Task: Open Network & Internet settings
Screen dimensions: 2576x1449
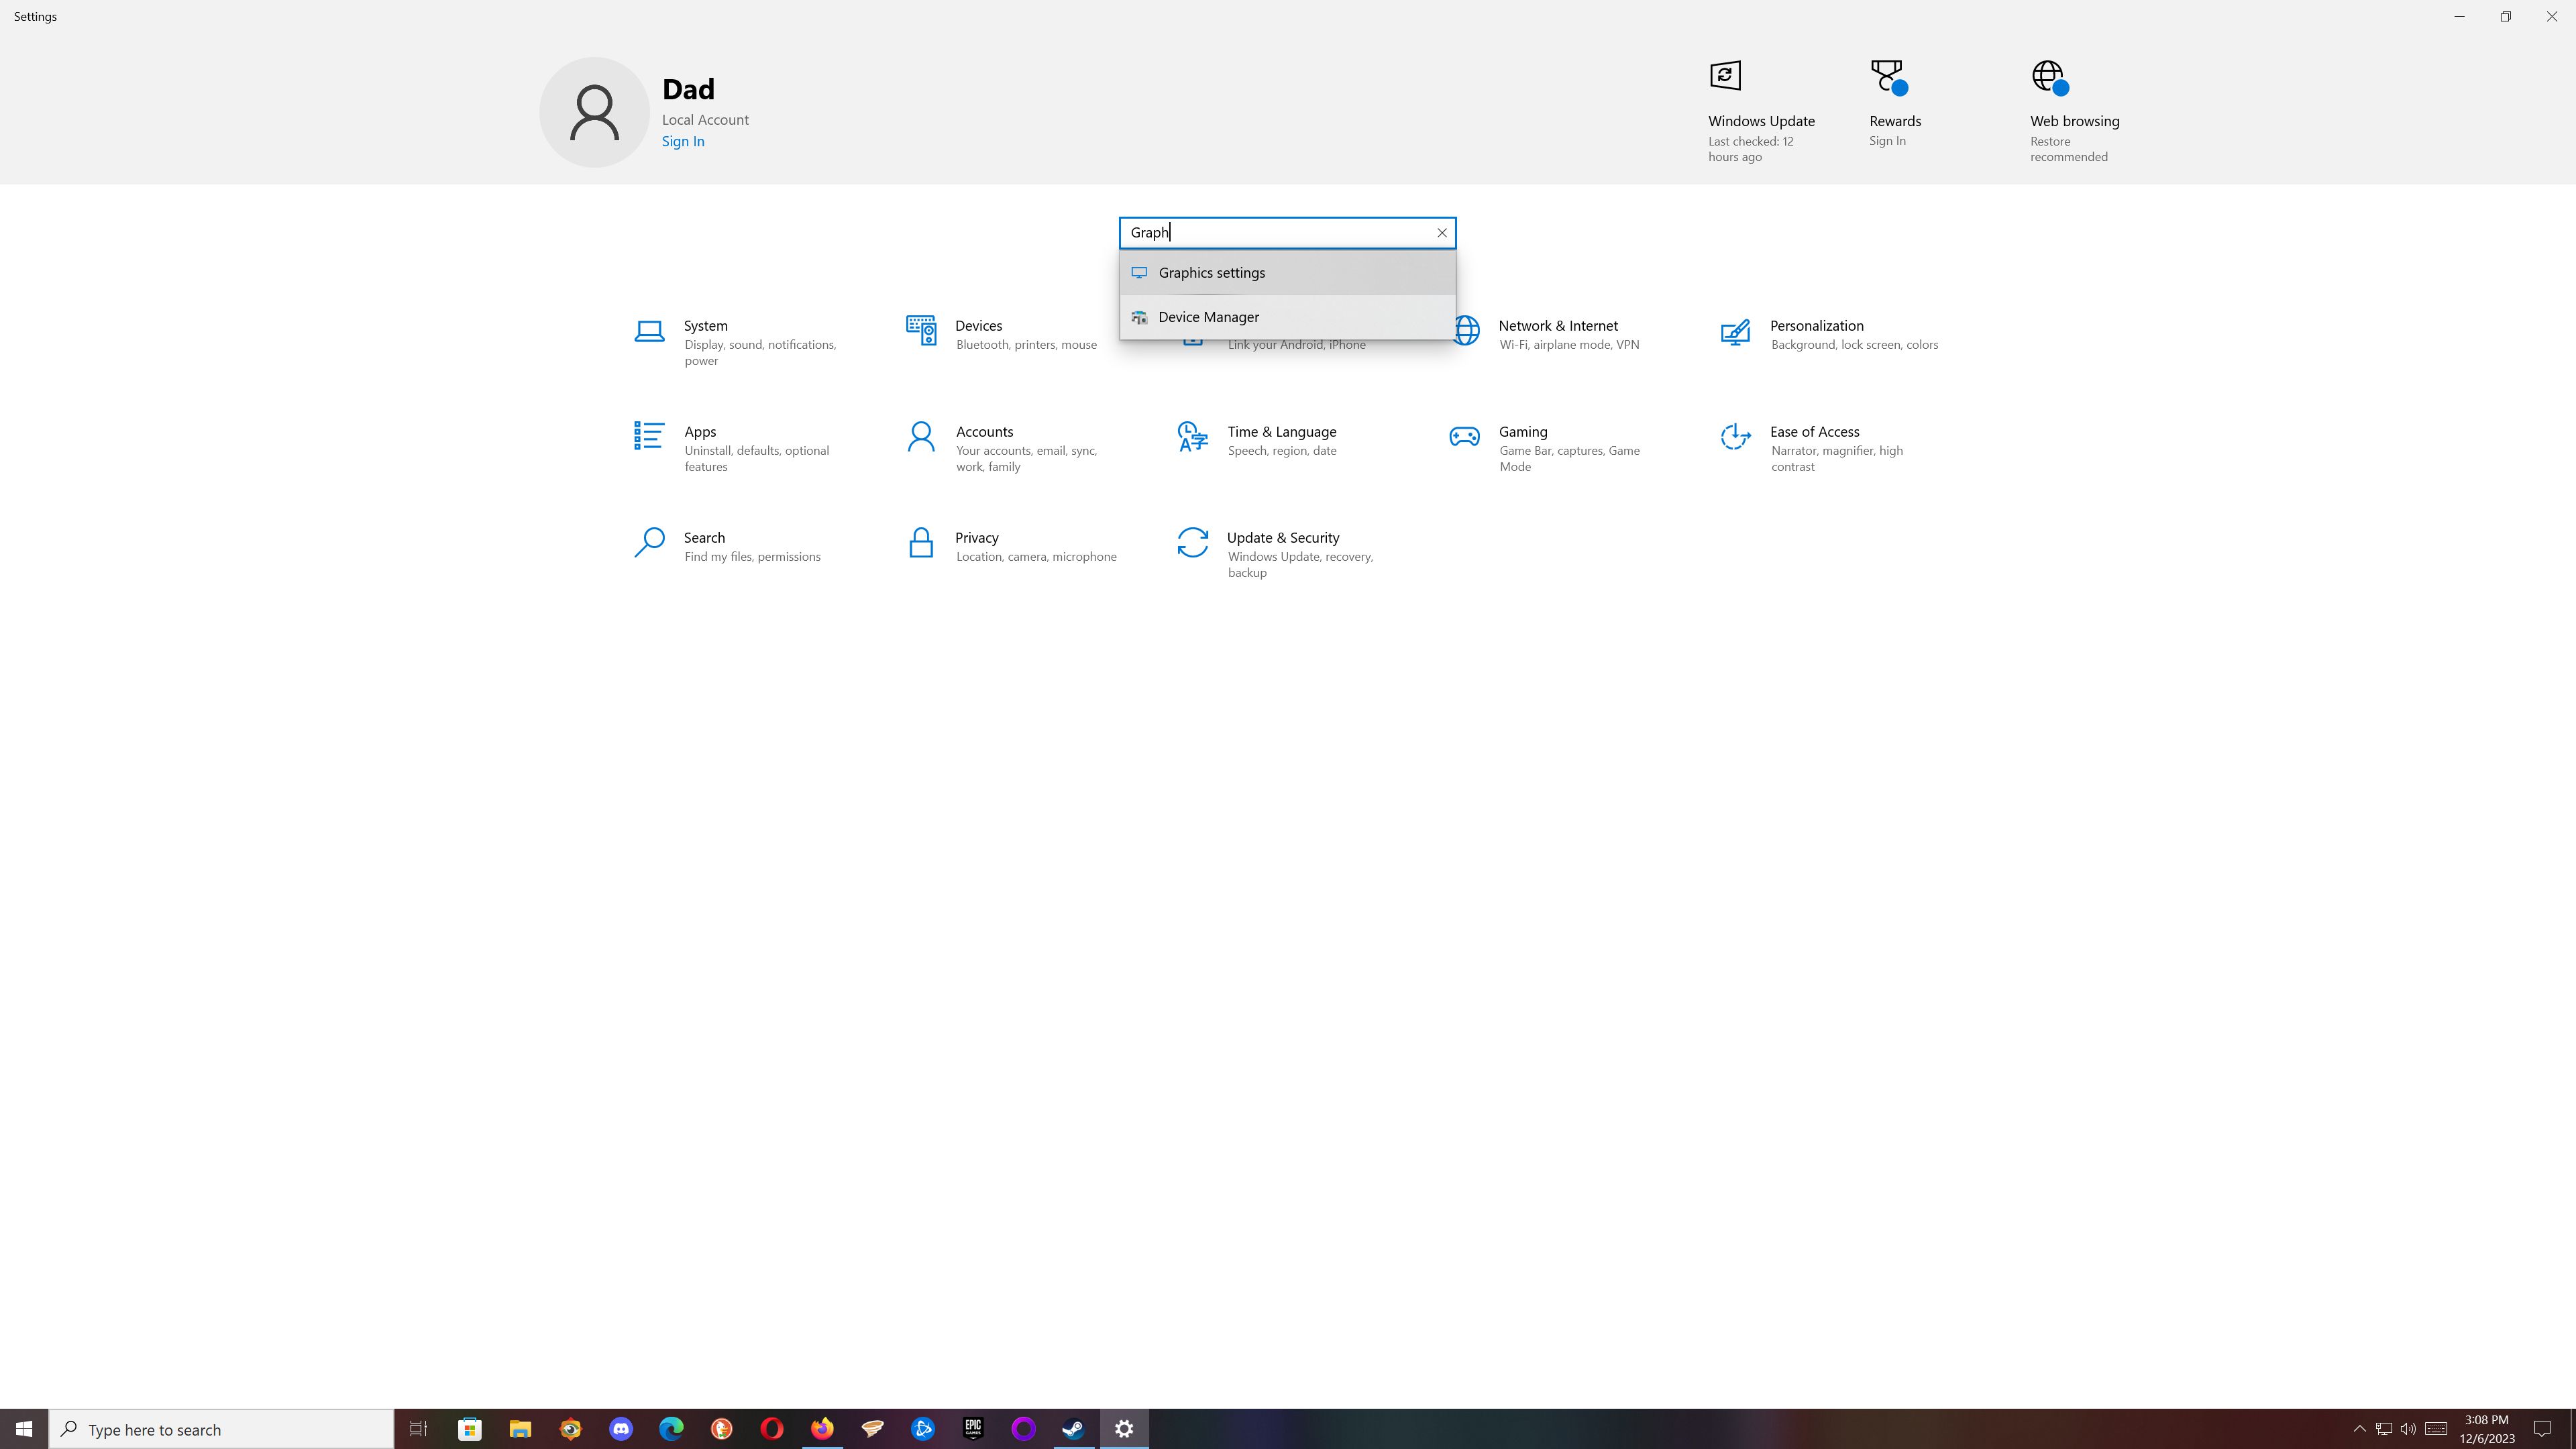Action: pos(1557,327)
